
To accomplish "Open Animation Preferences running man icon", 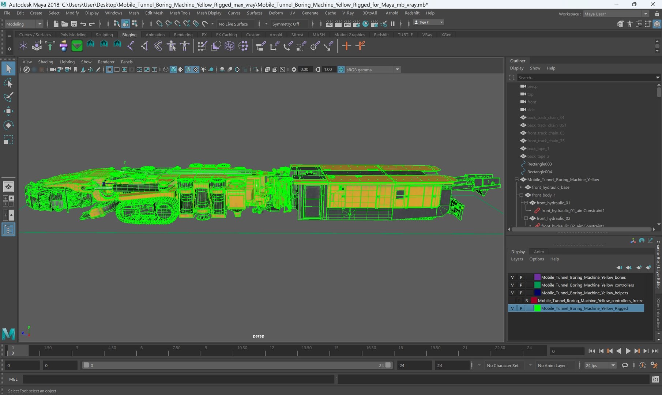I will coord(654,365).
